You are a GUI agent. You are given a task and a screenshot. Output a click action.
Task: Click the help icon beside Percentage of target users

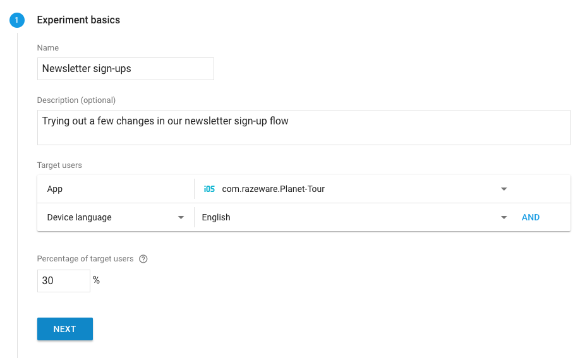143,259
